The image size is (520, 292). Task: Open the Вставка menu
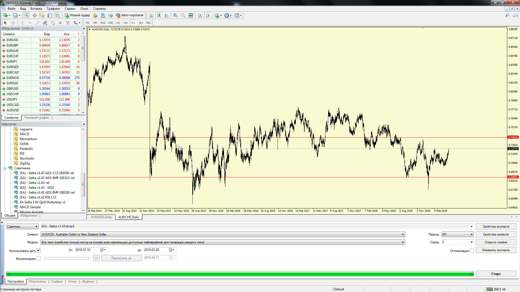tap(36, 9)
